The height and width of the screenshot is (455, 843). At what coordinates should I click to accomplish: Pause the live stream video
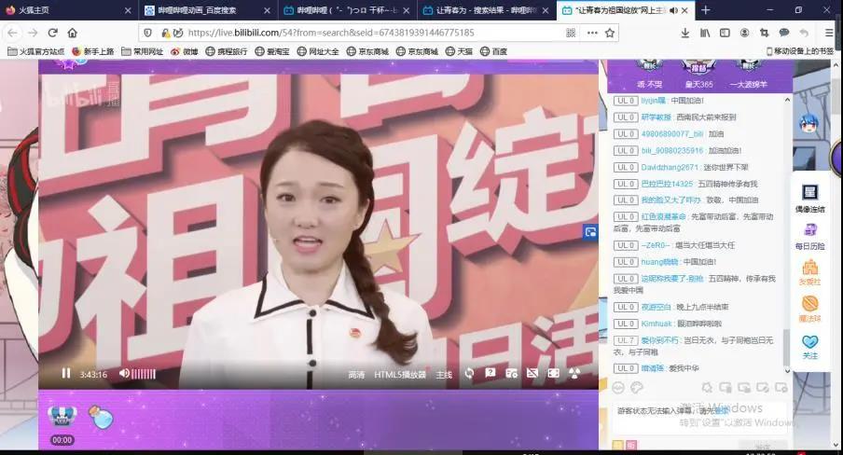coord(66,374)
